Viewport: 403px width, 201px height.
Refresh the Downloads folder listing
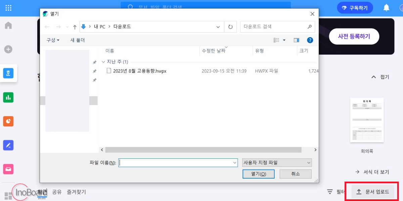coord(230,27)
